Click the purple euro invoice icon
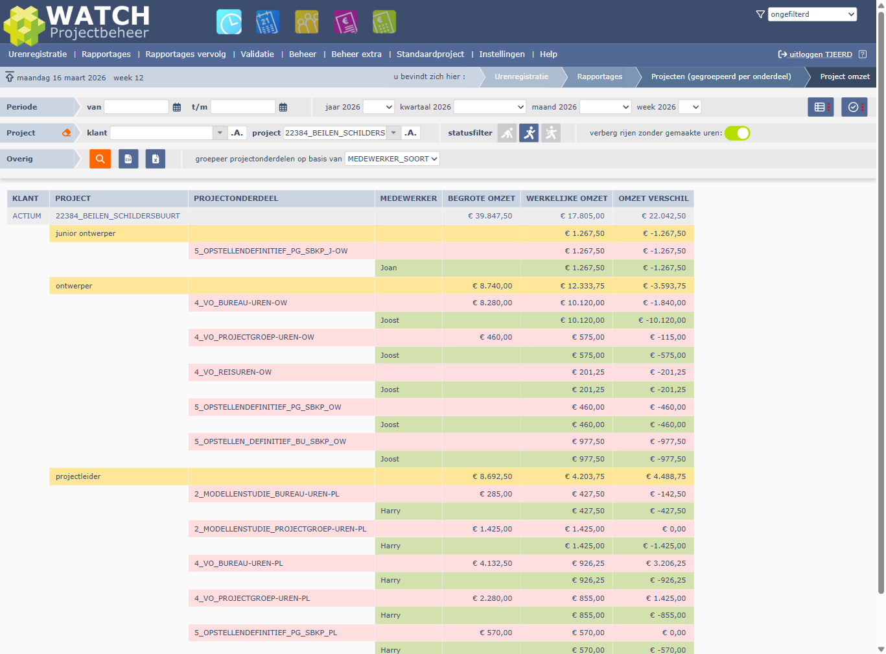This screenshot has height=654, width=886. click(x=345, y=22)
